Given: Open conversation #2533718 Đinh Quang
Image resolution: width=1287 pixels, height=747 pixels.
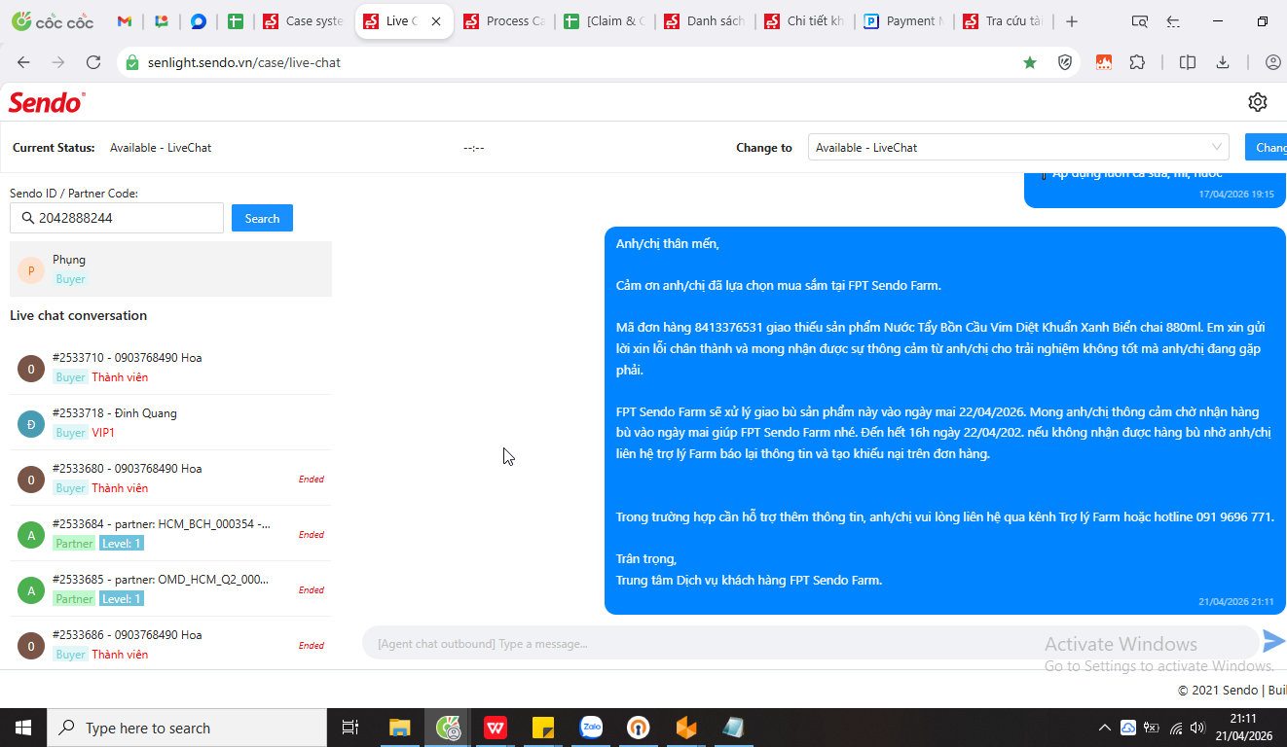Looking at the screenshot, I should (x=170, y=423).
